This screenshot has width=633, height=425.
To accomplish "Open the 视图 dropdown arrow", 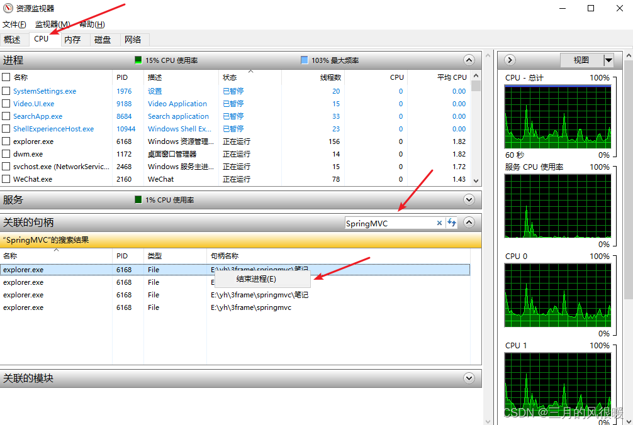I will point(608,60).
